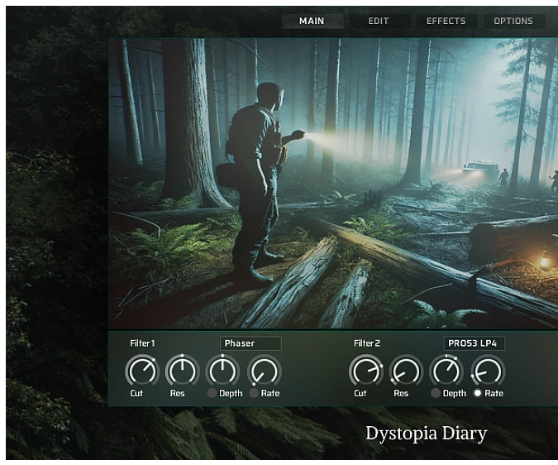This screenshot has height=465, width=558.
Task: Open the PRO53 LP4 filter type dropdown
Action: 475,343
